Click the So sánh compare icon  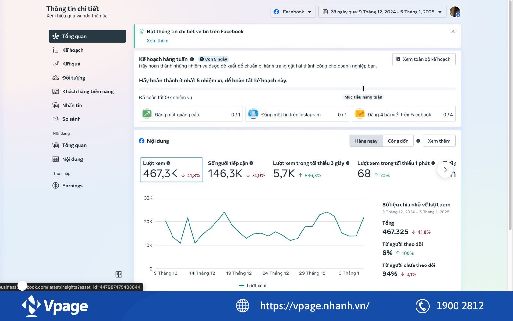[x=55, y=119]
